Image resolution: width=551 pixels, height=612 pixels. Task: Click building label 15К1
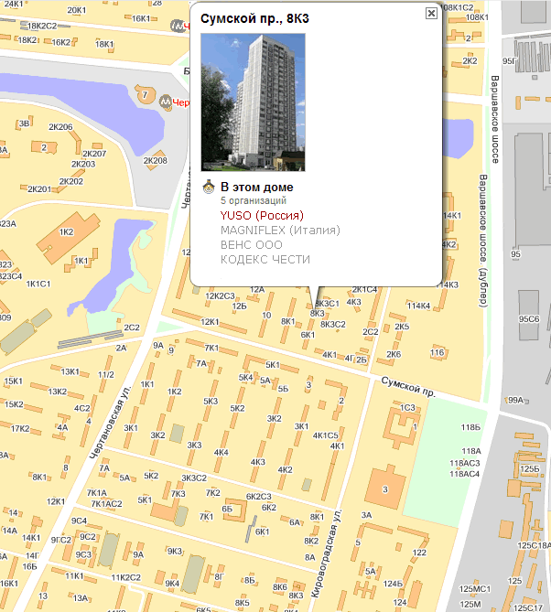coord(14,381)
